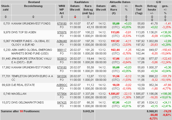This screenshot has height=120, width=172.
Task: Click the Summe aller 10 Positionen row
Action: [x=86, y=115]
